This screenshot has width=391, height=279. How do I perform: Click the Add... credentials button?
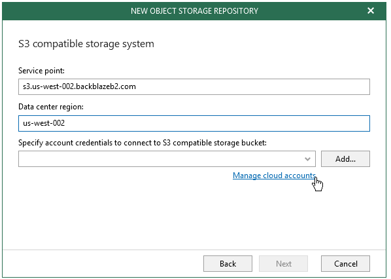(x=345, y=159)
